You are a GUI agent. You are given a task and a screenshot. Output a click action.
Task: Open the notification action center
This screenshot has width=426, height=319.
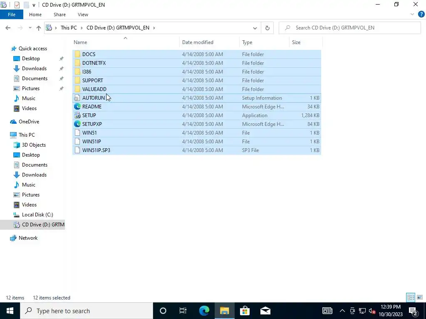[x=413, y=311]
